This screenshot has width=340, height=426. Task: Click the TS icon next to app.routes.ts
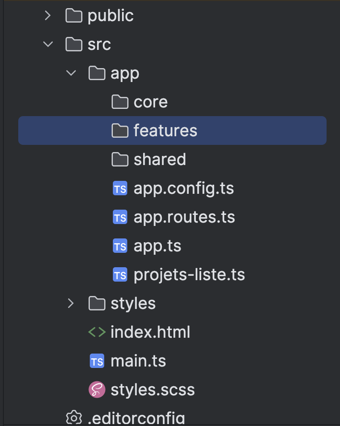point(120,217)
